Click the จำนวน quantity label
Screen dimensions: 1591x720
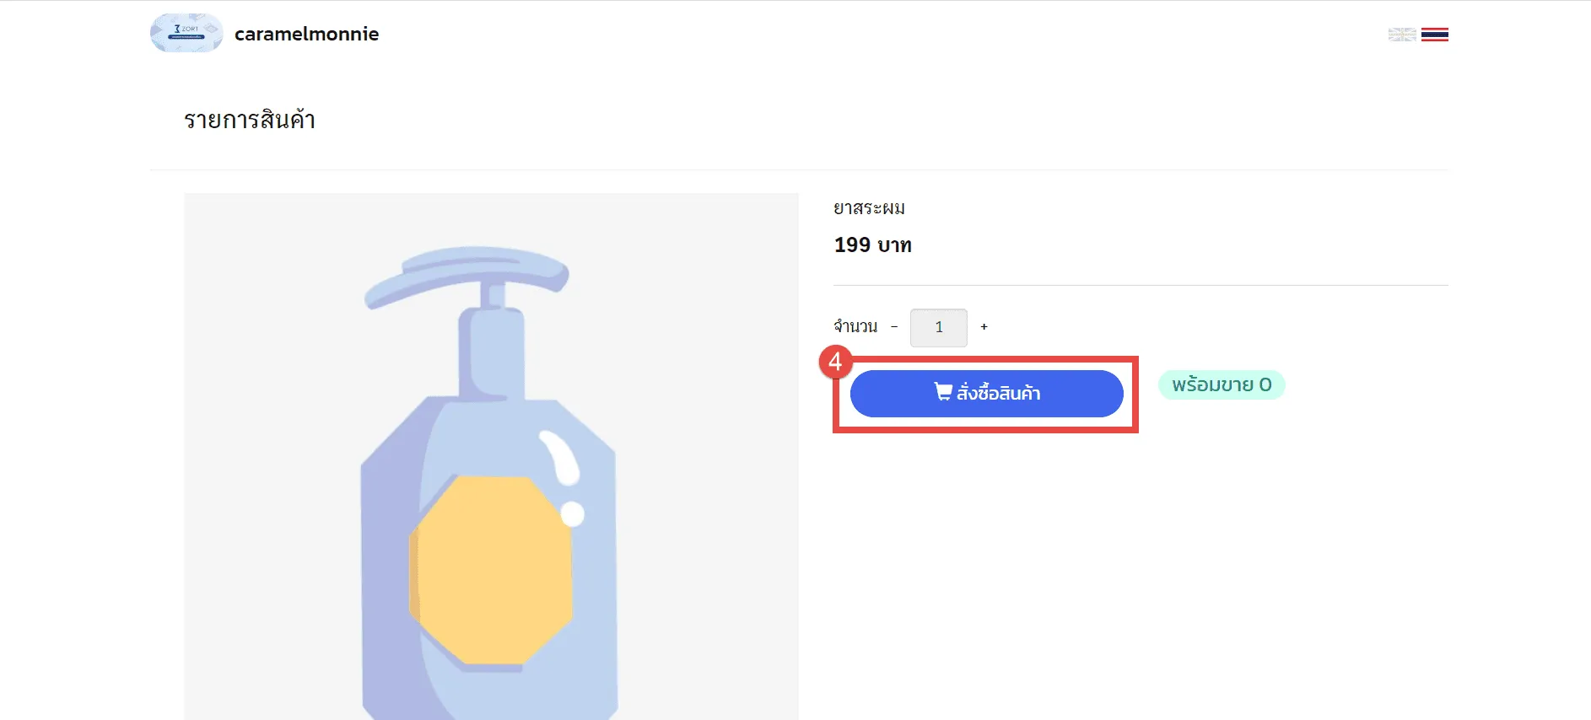[x=855, y=327]
